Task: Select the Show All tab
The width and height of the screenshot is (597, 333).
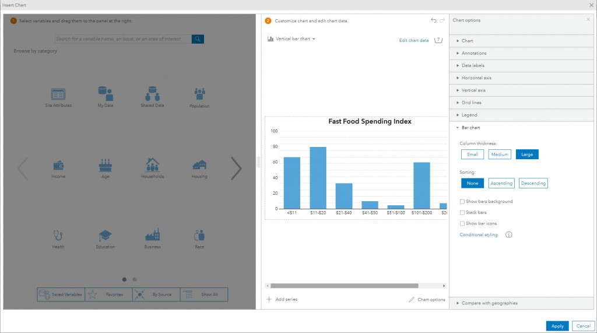Action: coord(204,295)
